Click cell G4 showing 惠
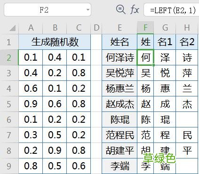 pos(165,88)
